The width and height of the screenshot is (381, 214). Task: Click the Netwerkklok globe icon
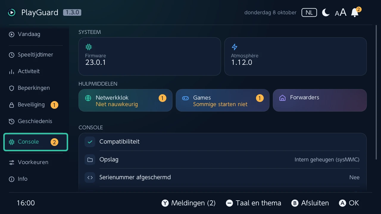pyautogui.click(x=88, y=98)
